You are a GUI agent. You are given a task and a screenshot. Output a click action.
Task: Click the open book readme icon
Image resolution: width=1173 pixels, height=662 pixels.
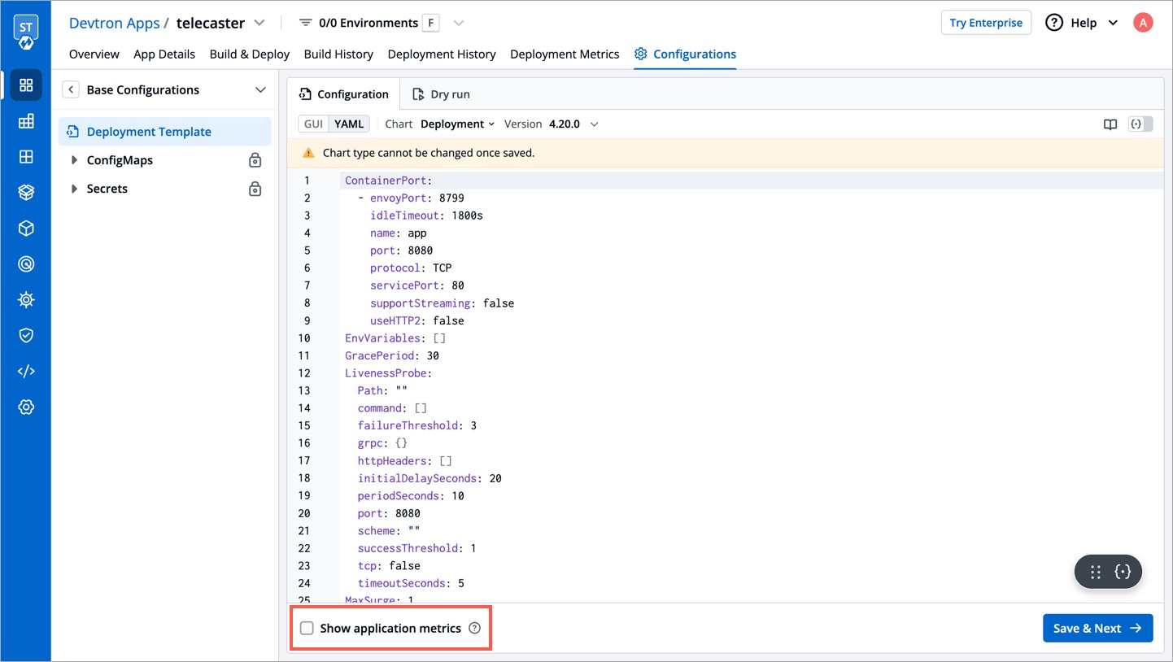(1110, 124)
